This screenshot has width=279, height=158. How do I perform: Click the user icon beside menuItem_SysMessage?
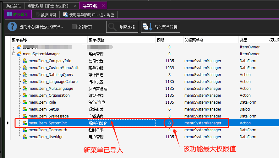tap(25, 116)
